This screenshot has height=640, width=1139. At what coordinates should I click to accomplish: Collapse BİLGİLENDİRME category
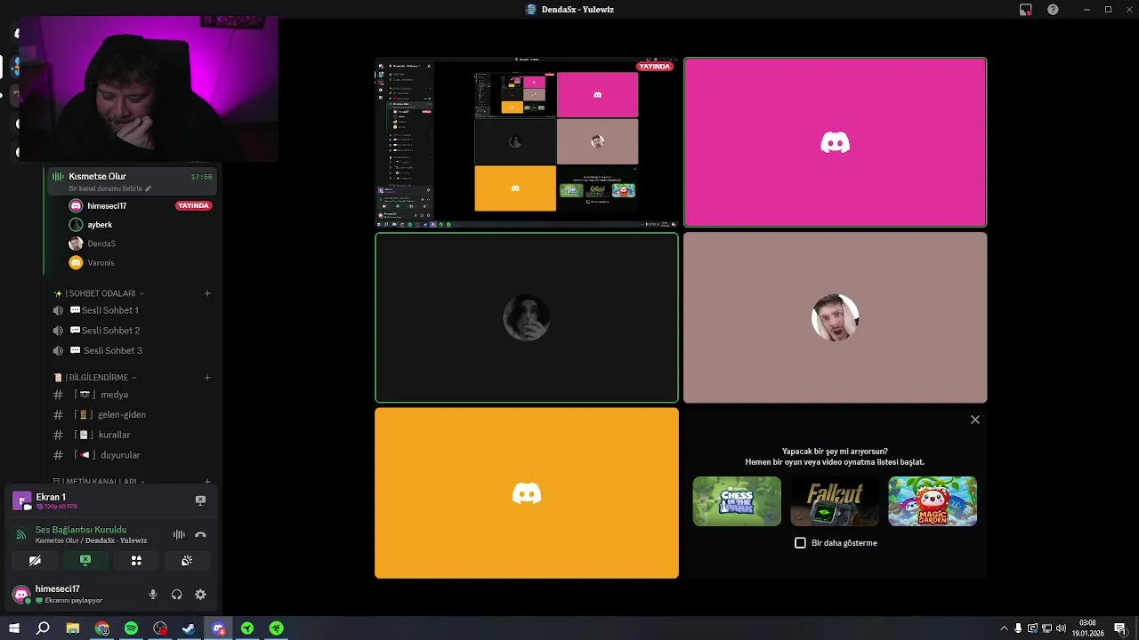96,378
